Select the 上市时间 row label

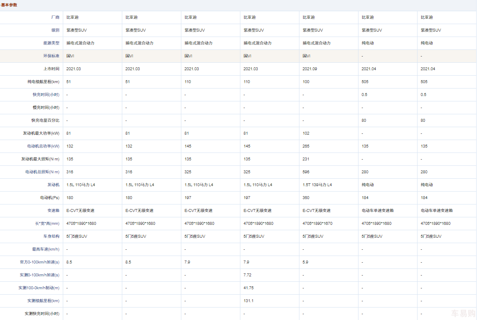[x=52, y=69]
